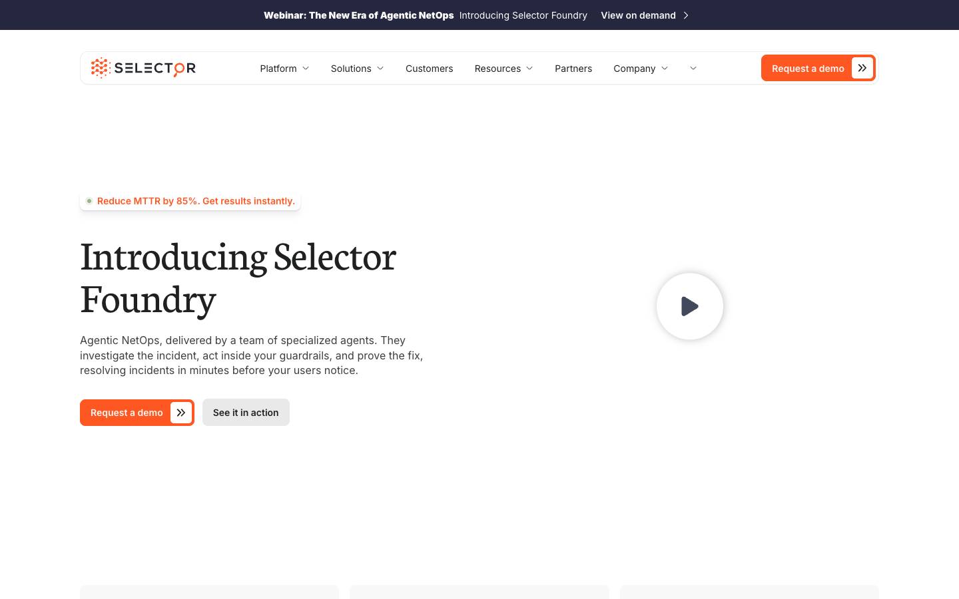Click the double-arrow icon on the hero Request a demo button
This screenshot has width=959, height=599.
180,413
